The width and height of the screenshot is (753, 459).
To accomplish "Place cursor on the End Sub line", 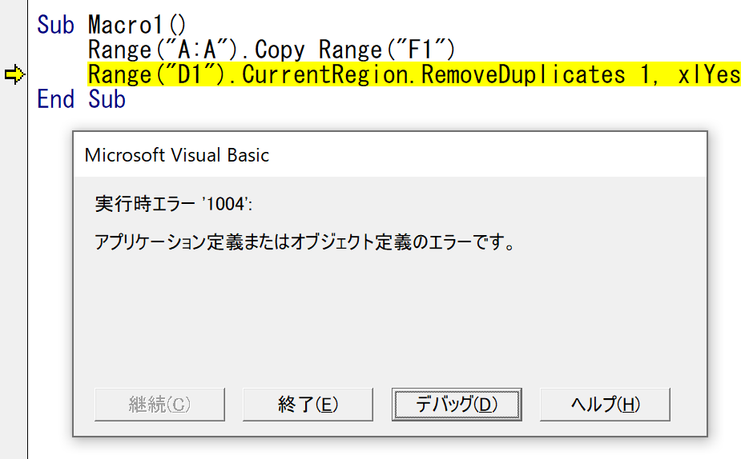I will click(x=81, y=99).
